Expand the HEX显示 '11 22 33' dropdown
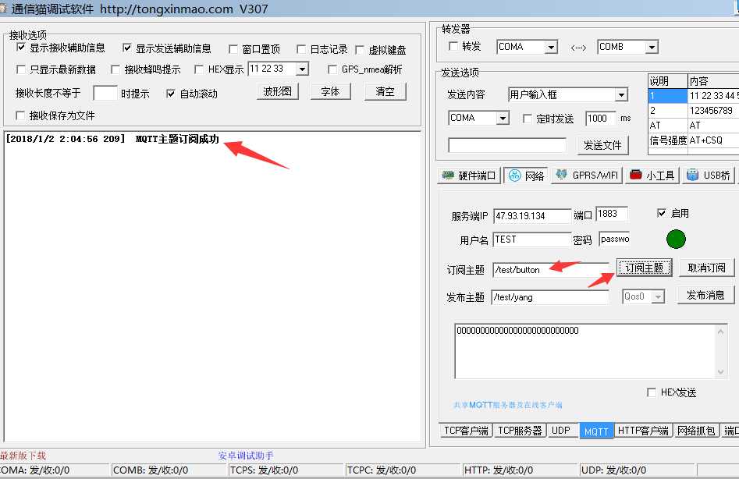Viewport: 739px width, 479px height. (302, 69)
